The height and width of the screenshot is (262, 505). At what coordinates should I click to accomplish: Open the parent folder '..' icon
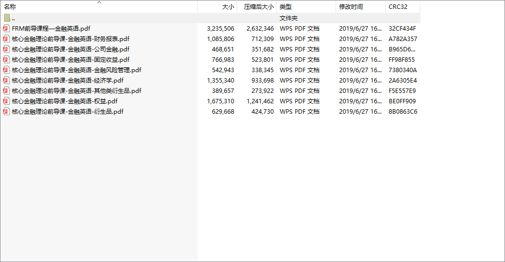6,18
